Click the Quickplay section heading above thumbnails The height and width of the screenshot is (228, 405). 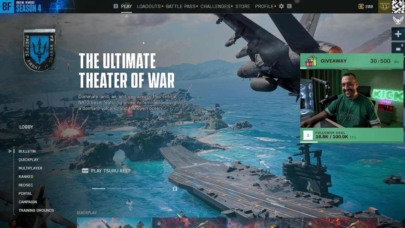[x=87, y=213]
